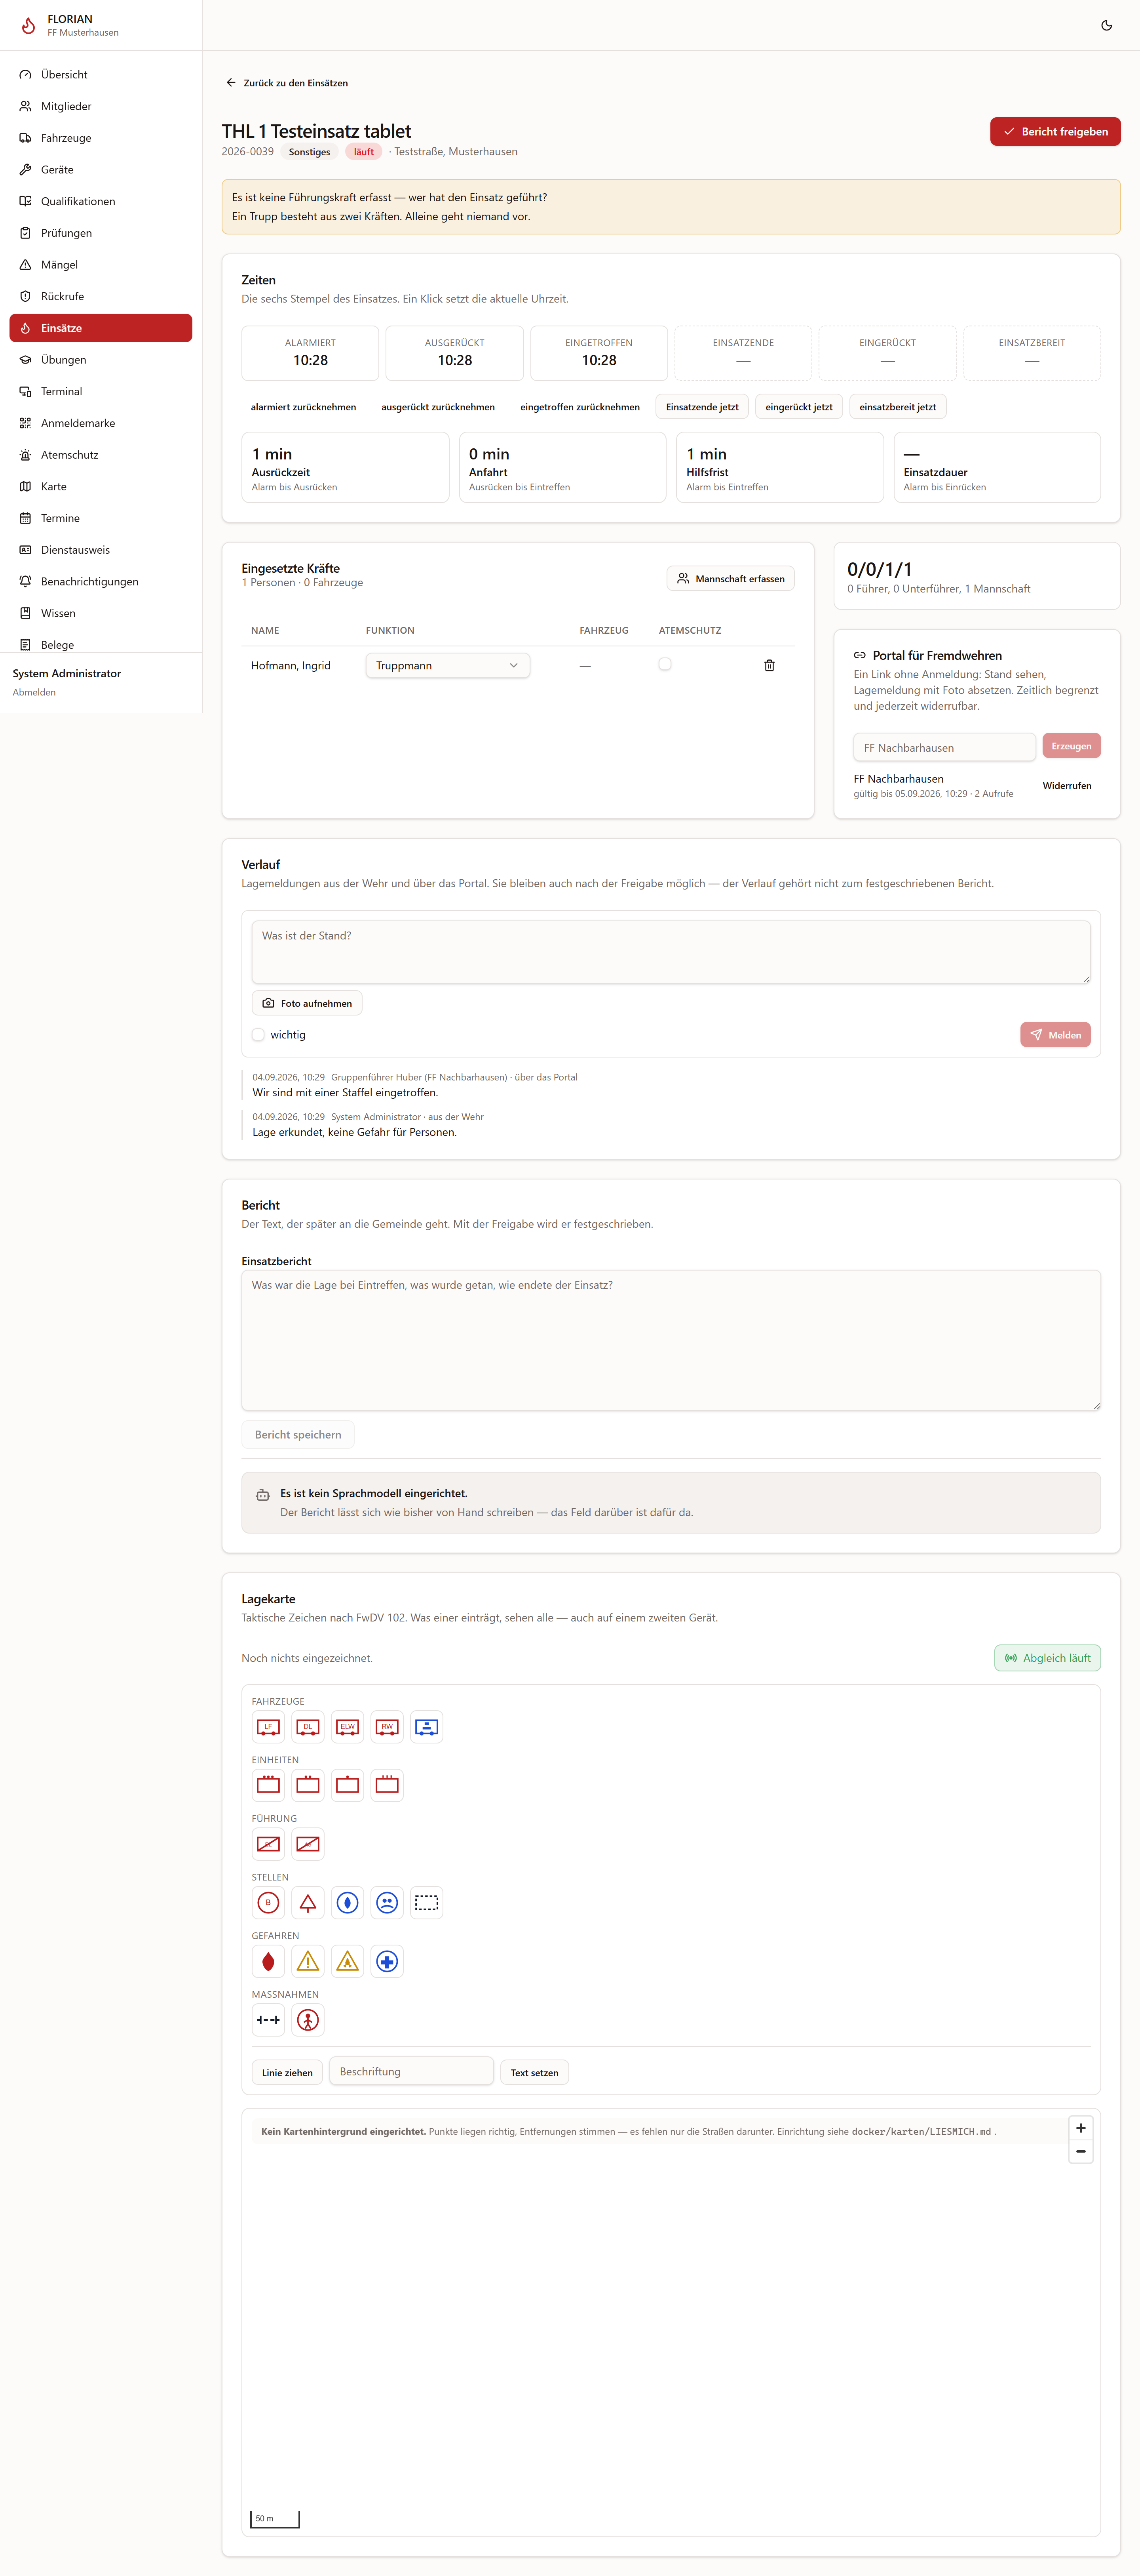The width and height of the screenshot is (1140, 2576).
Task: Zoom out on the Lagekarte map
Action: [x=1080, y=2151]
